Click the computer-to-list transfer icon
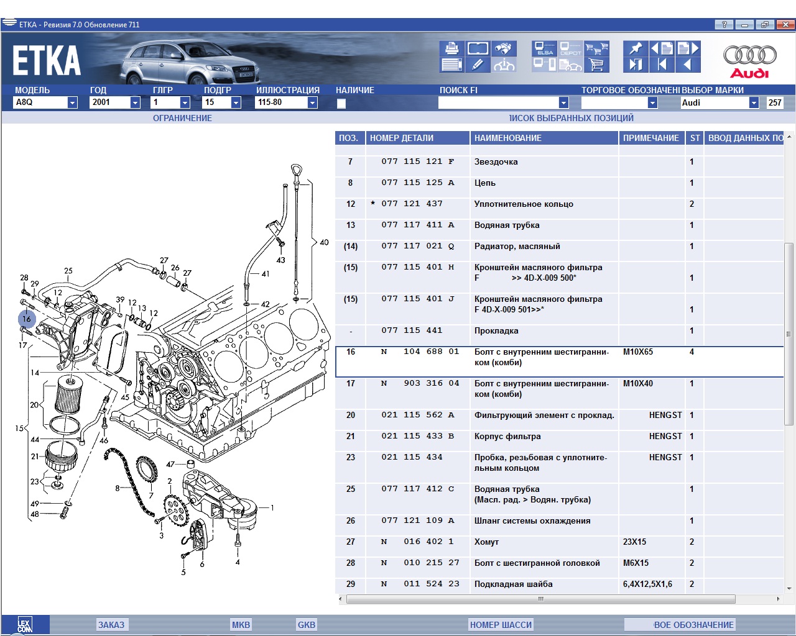 [x=545, y=65]
